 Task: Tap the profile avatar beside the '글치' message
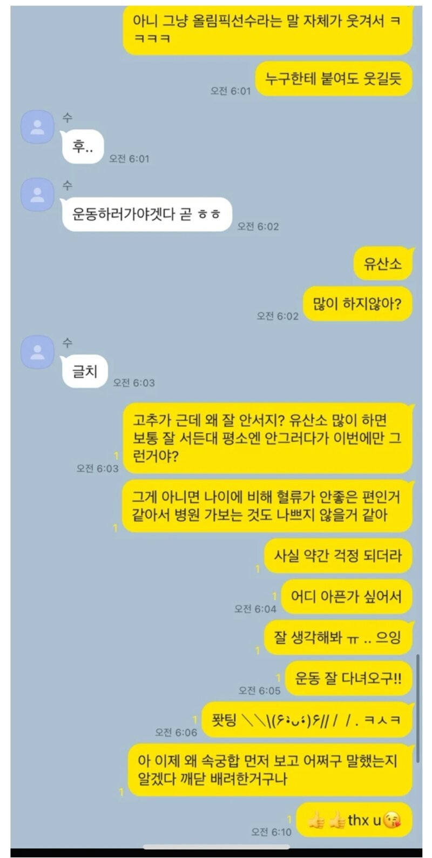click(x=37, y=352)
